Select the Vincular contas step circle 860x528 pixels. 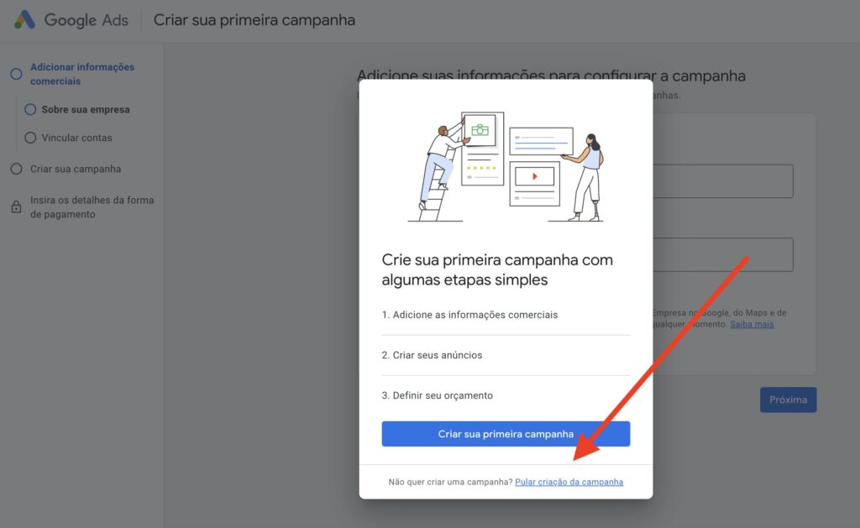coord(30,138)
